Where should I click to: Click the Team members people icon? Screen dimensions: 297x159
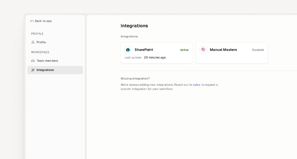click(33, 61)
